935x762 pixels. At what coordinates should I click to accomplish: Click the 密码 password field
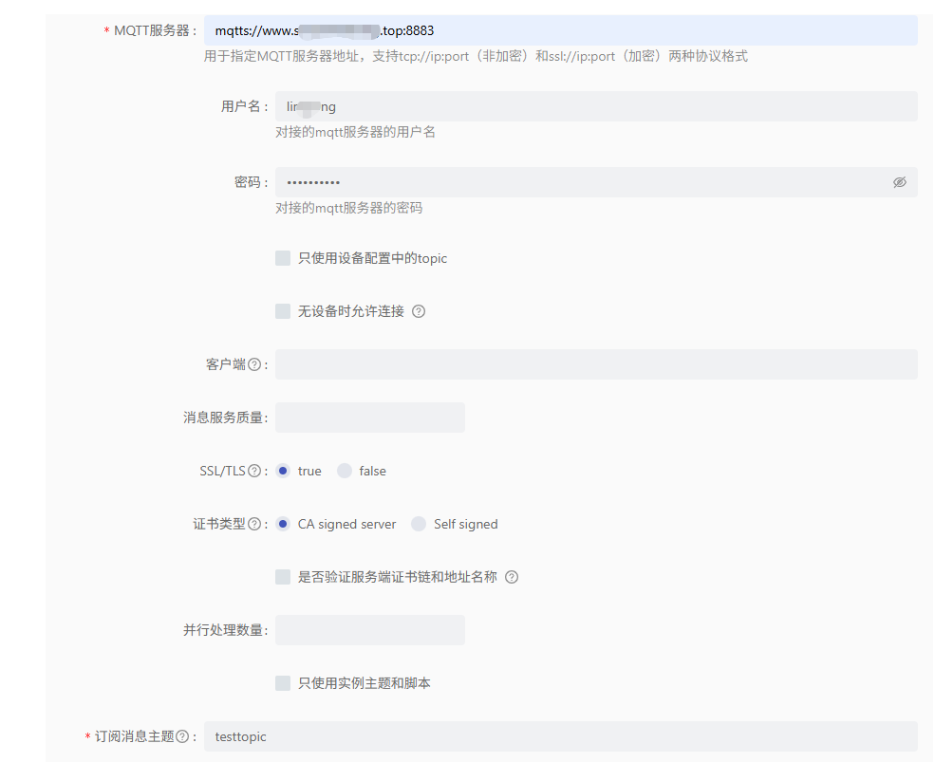pos(579,182)
